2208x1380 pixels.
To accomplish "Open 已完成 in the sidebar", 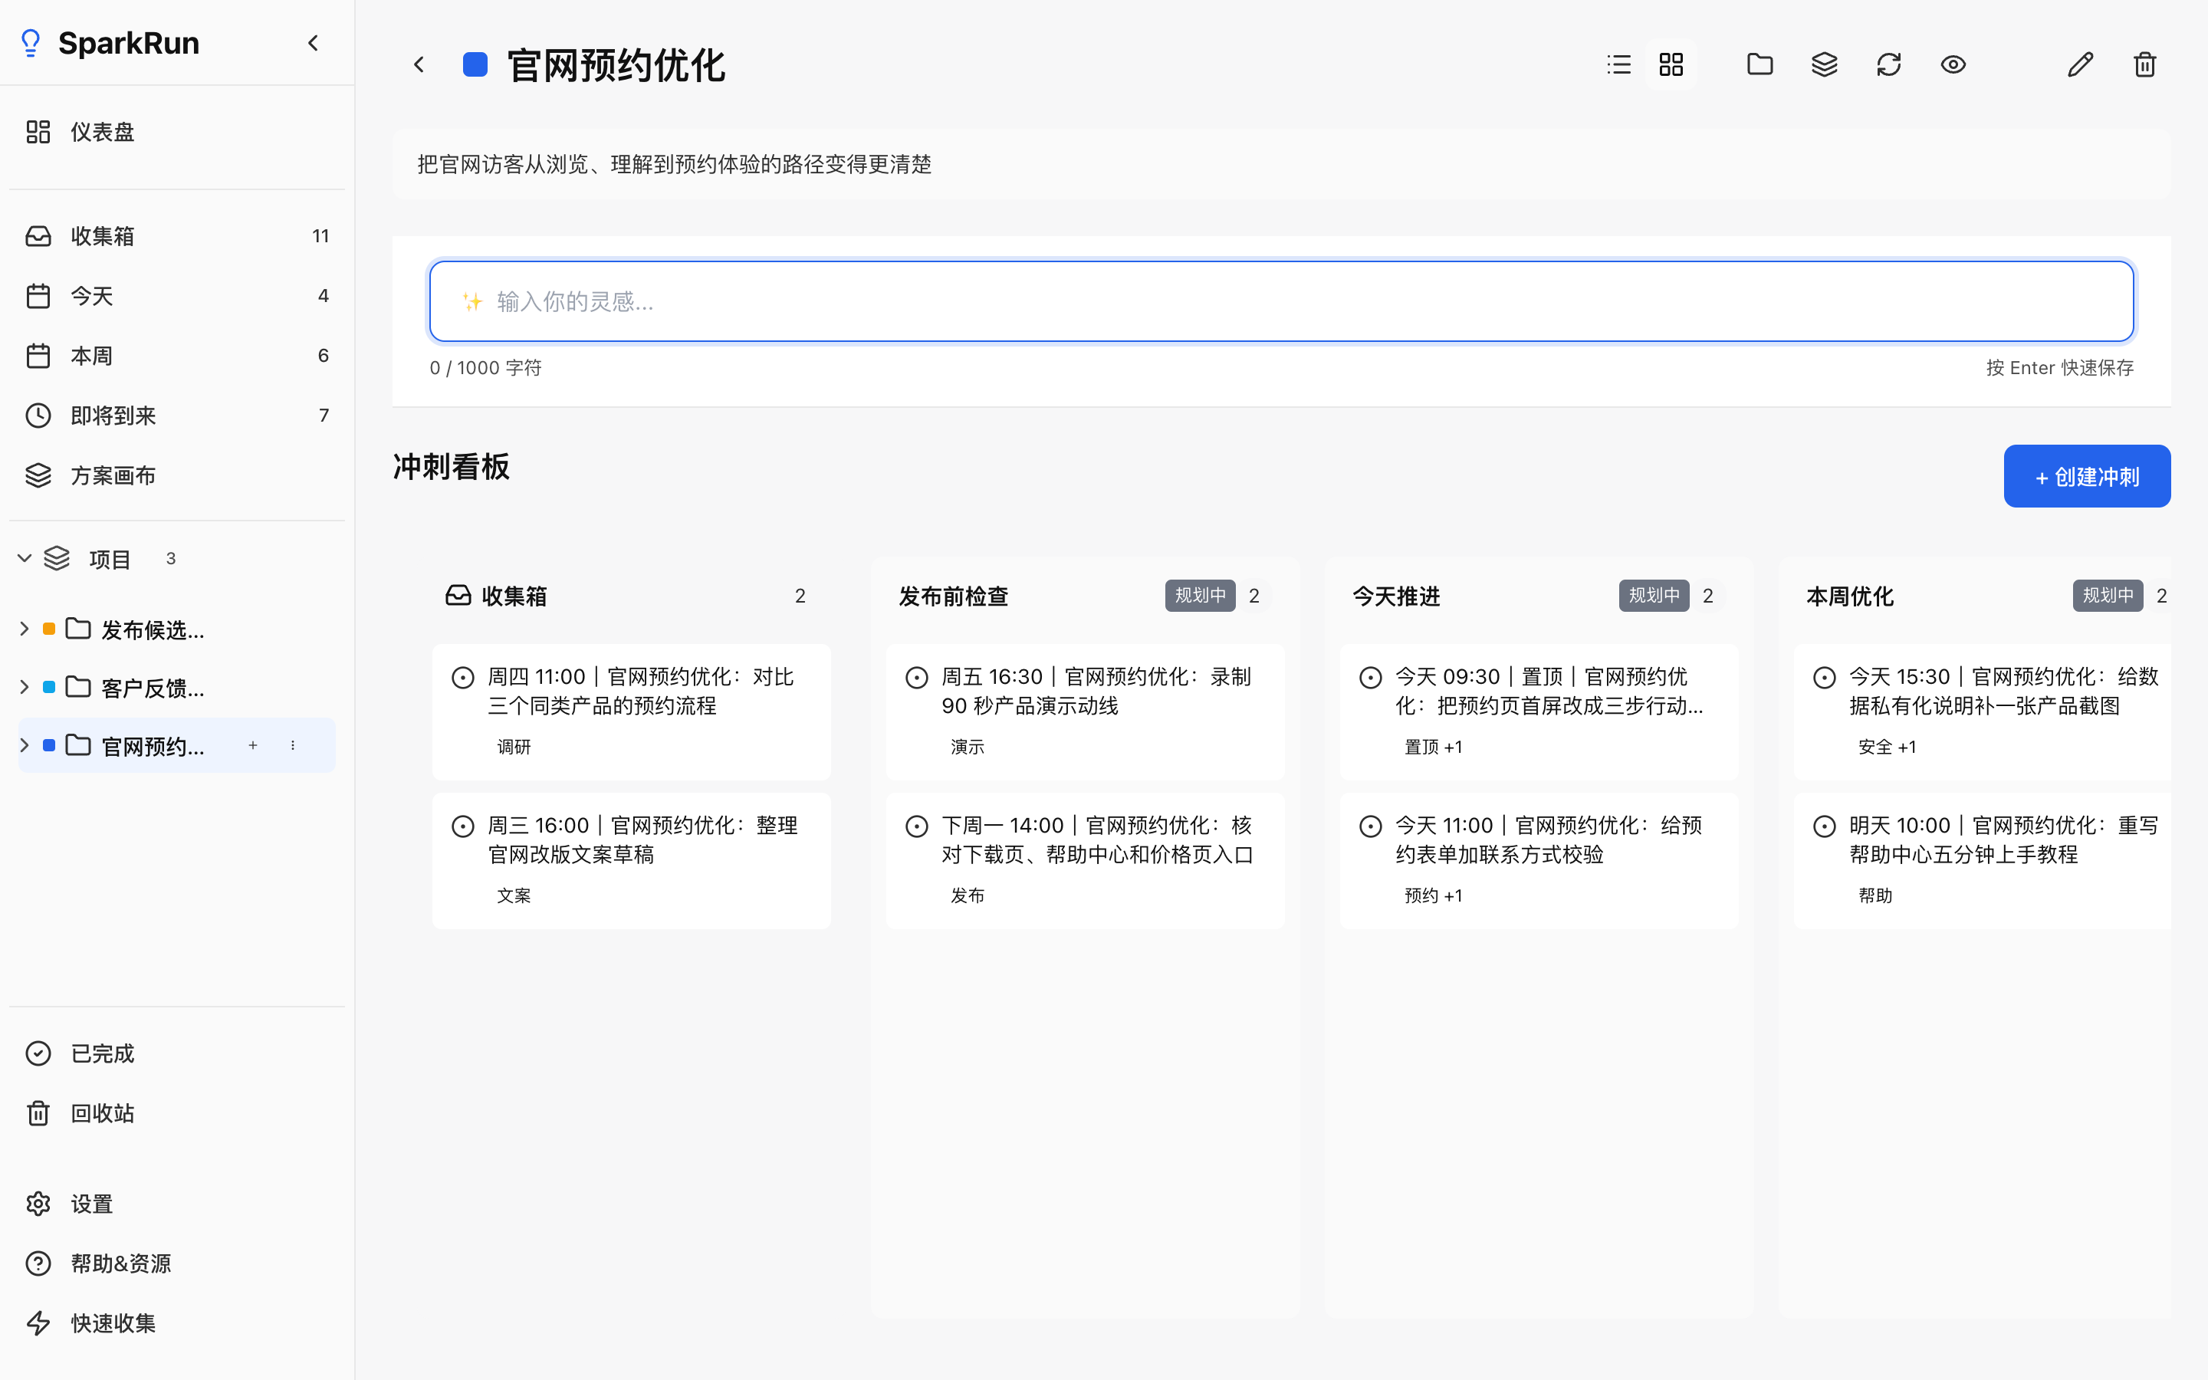I will 177,1053.
